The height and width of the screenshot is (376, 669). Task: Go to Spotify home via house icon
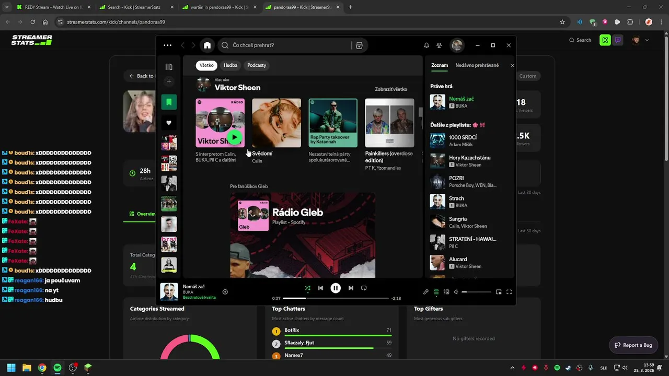207,45
